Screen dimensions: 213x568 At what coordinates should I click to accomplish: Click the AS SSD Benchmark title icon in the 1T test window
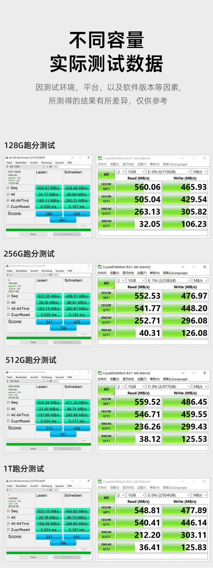pyautogui.click(x=7, y=481)
